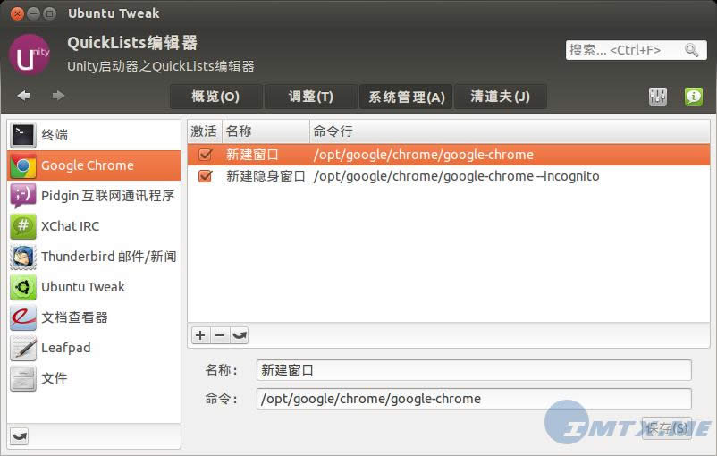The width and height of the screenshot is (717, 456).
Task: Sort by the 命令行 column header
Action: coord(510,131)
